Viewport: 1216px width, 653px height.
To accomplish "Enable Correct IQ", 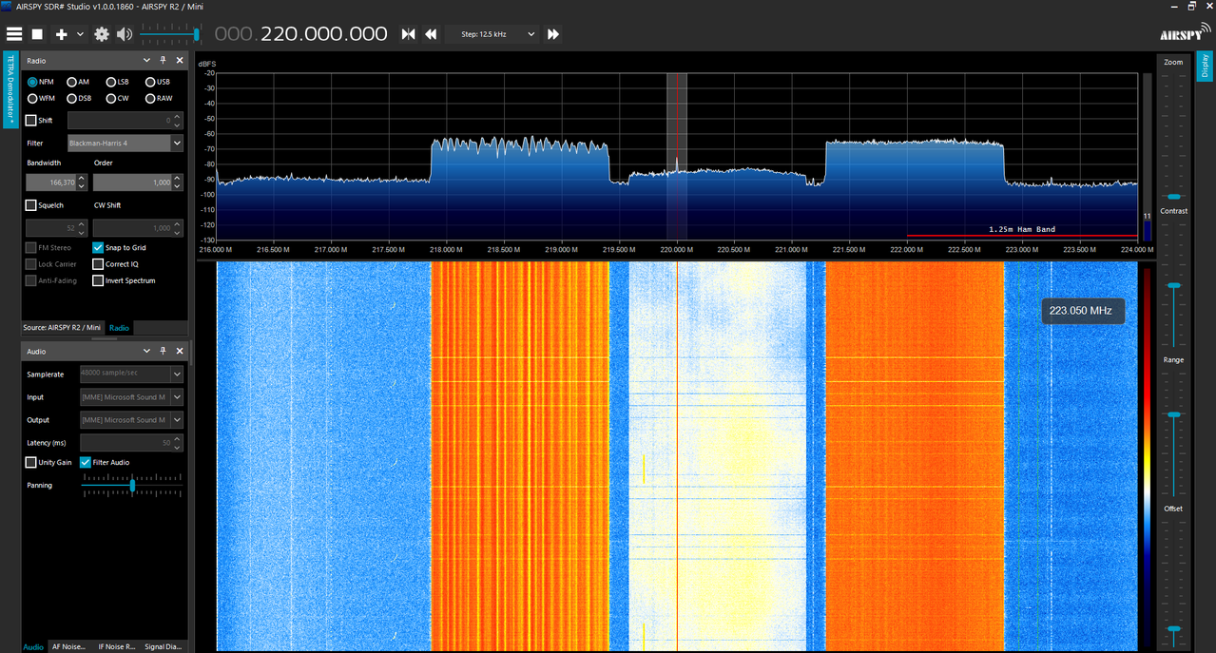I will 98,264.
